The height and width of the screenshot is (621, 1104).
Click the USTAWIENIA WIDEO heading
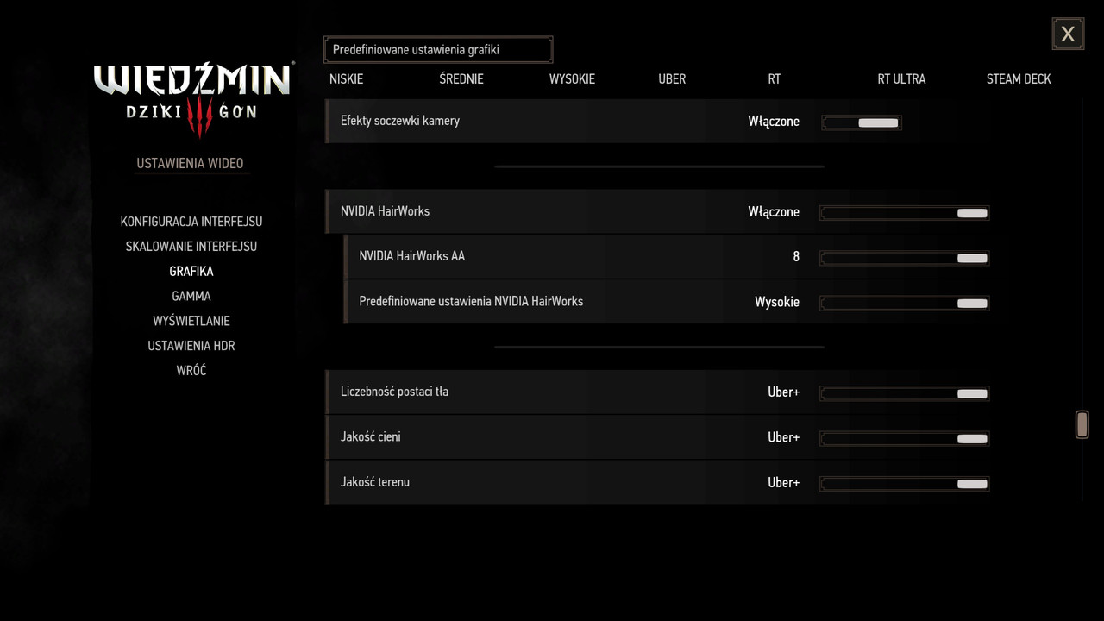[191, 164]
